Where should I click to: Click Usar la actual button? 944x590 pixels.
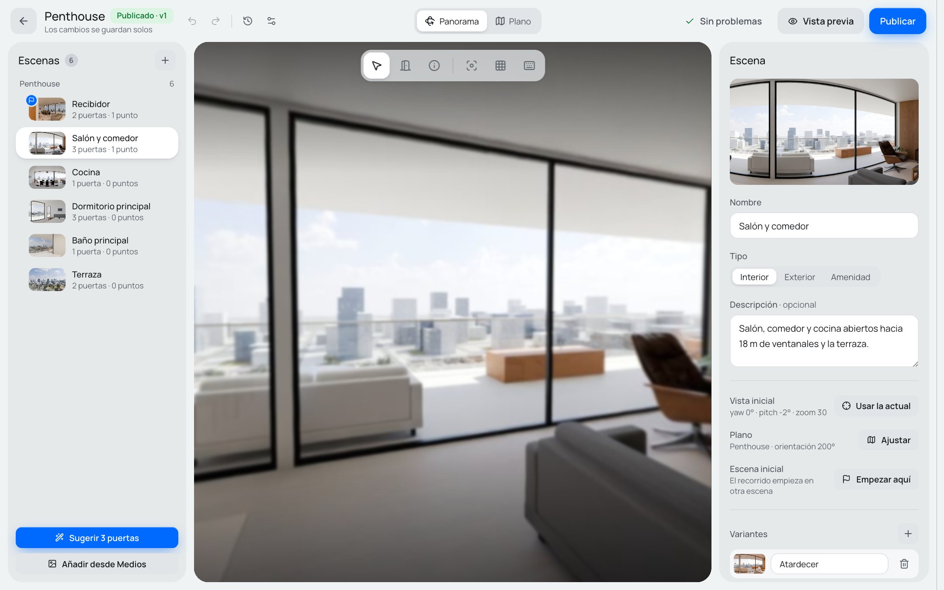(x=876, y=406)
